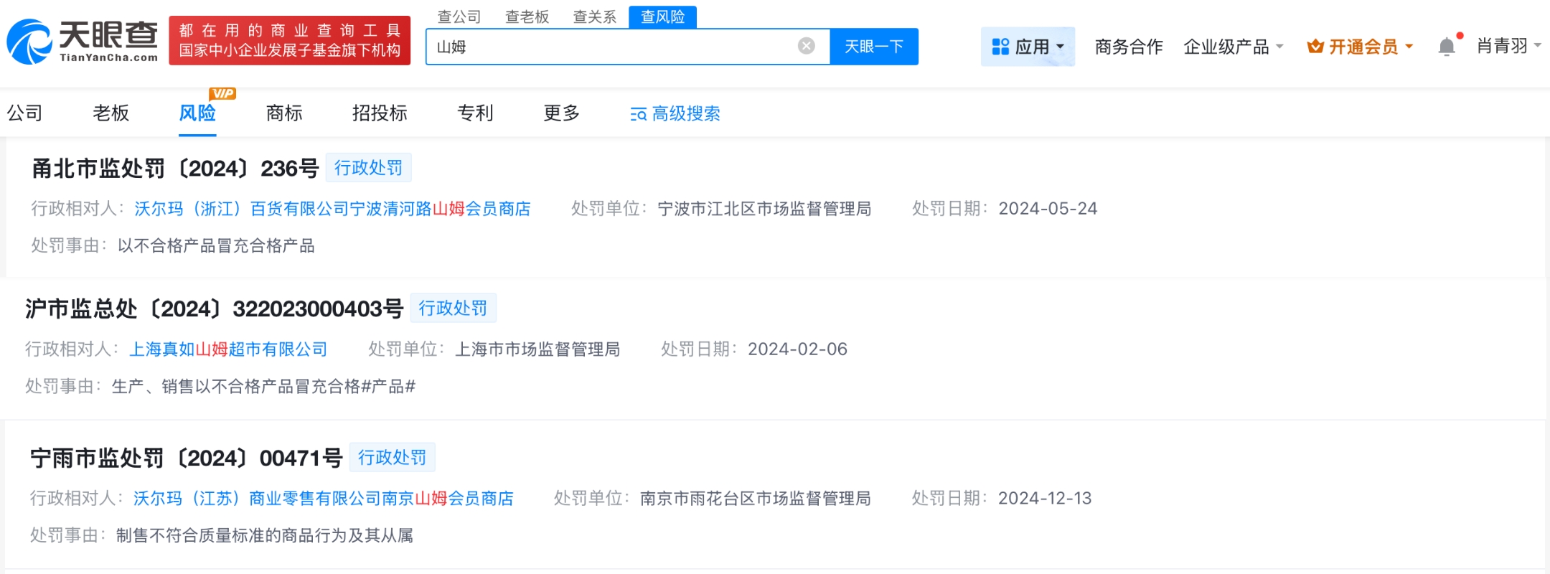1550x574 pixels.
Task: Click the crown icon beside 开通会员
Action: tap(1315, 47)
